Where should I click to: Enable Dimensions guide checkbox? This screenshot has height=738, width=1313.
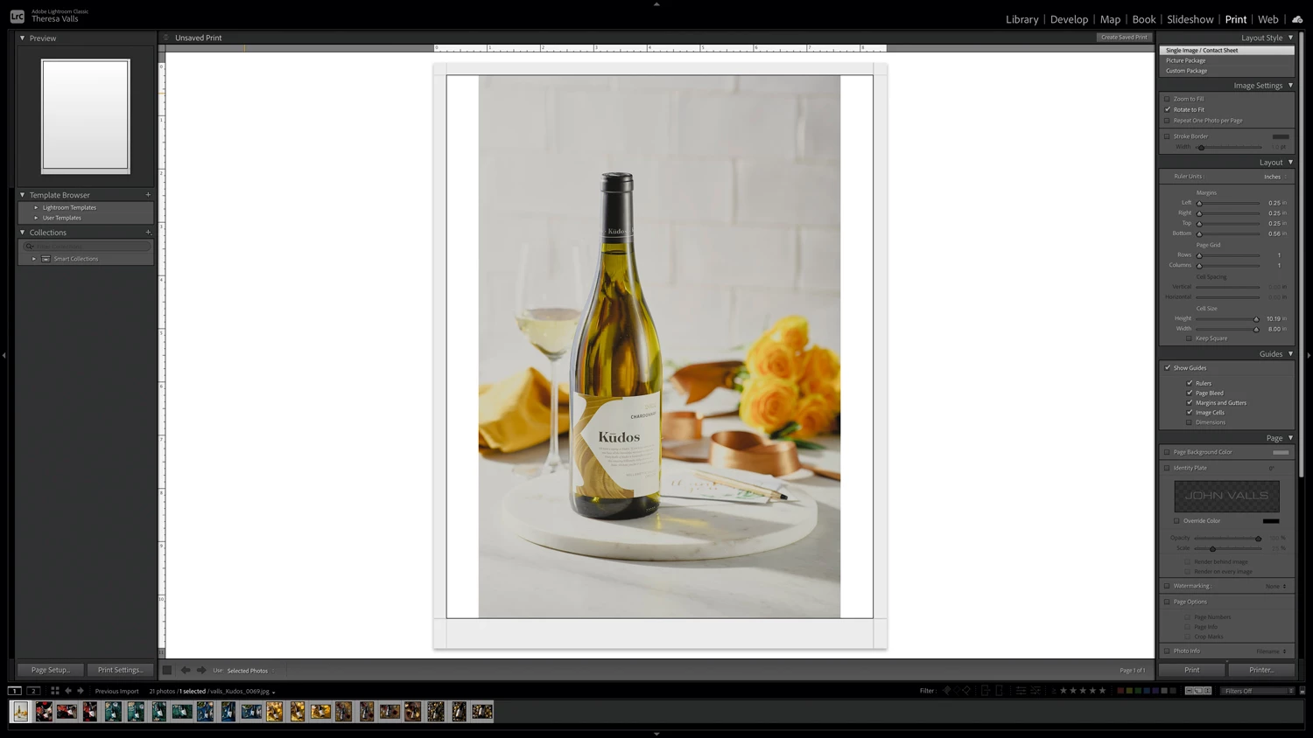[x=1189, y=422]
